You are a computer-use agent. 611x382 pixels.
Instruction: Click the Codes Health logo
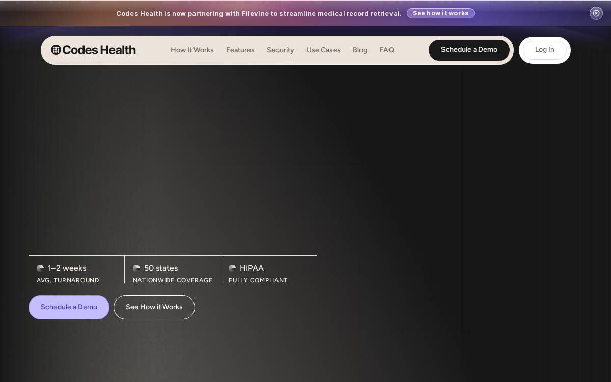[x=93, y=50]
